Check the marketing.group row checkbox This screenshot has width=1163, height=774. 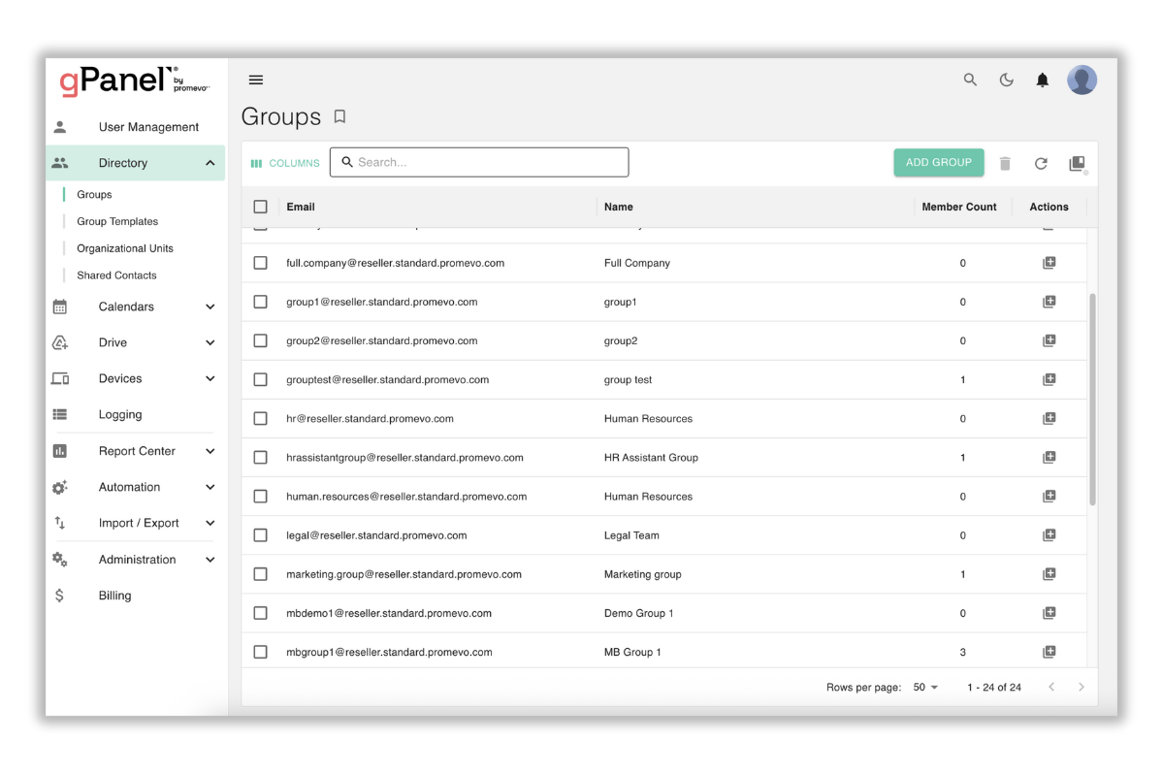pyautogui.click(x=260, y=574)
